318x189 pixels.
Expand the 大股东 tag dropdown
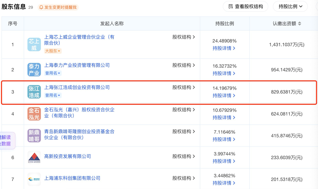coord(53,51)
